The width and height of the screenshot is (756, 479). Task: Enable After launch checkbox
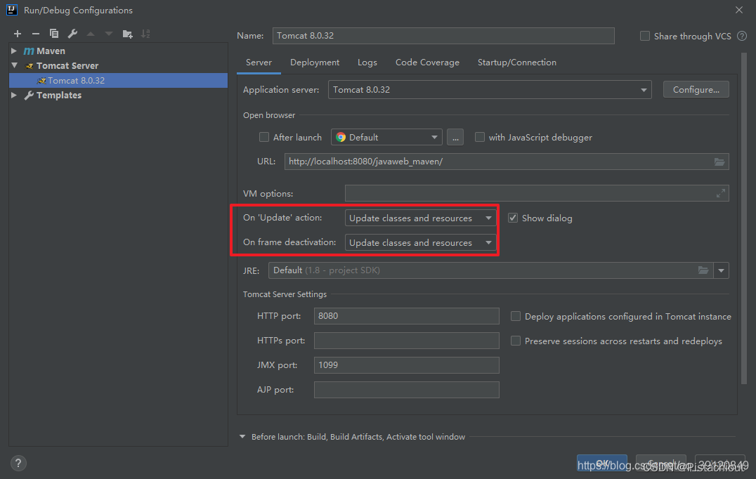tap(263, 138)
